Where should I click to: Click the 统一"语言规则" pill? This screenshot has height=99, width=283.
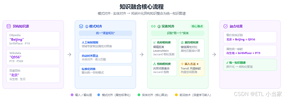click(106, 33)
